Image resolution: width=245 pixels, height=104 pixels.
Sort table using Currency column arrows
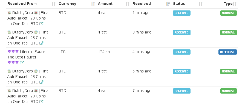[93, 4]
